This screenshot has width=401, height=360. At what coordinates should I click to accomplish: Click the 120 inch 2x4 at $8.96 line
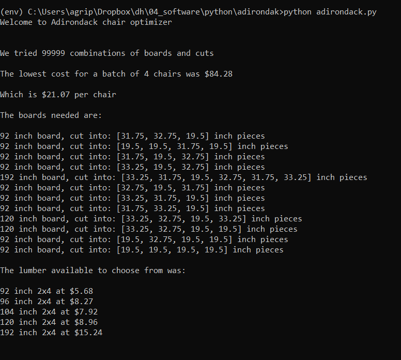coord(49,322)
